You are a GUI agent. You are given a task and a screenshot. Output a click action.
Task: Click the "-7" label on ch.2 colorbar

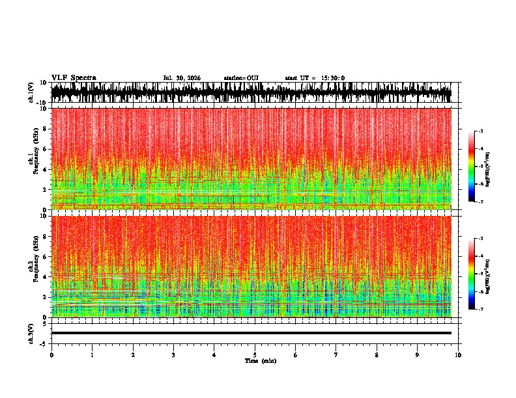tap(480, 309)
